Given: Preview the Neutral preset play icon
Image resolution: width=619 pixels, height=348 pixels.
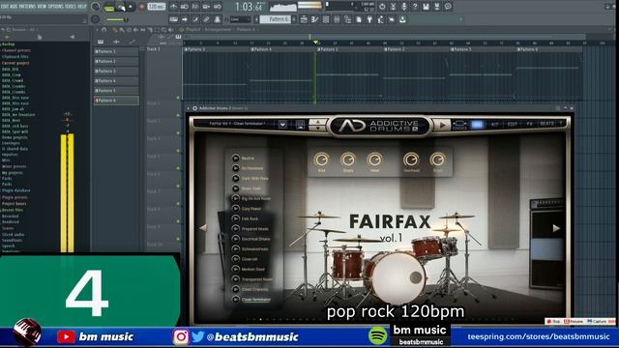Looking at the screenshot, I should tap(236, 158).
